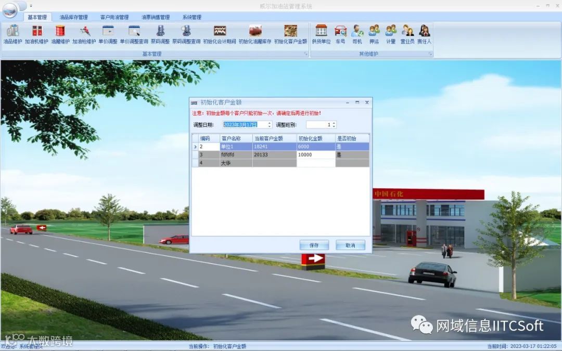Screen dimensions: 562x351
Task: Click 取消 button in dialog
Action: pos(350,245)
